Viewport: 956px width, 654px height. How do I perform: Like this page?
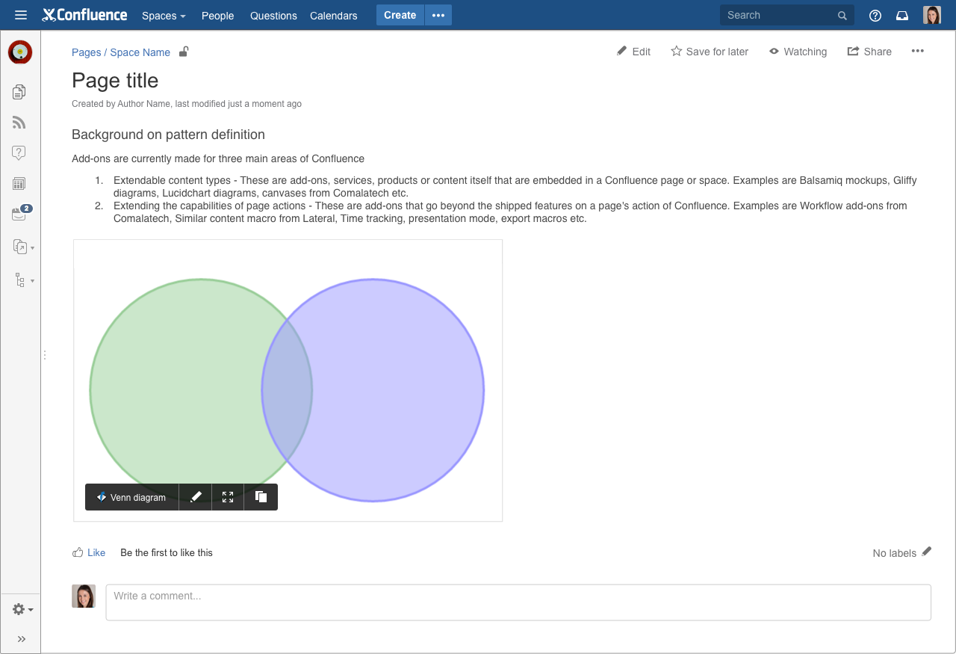89,552
